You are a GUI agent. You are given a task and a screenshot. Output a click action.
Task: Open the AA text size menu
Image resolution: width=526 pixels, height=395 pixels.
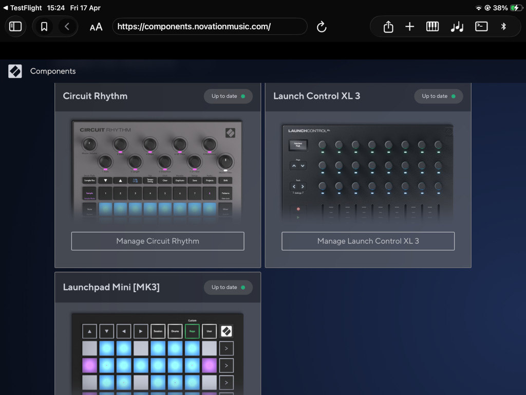[x=96, y=27]
